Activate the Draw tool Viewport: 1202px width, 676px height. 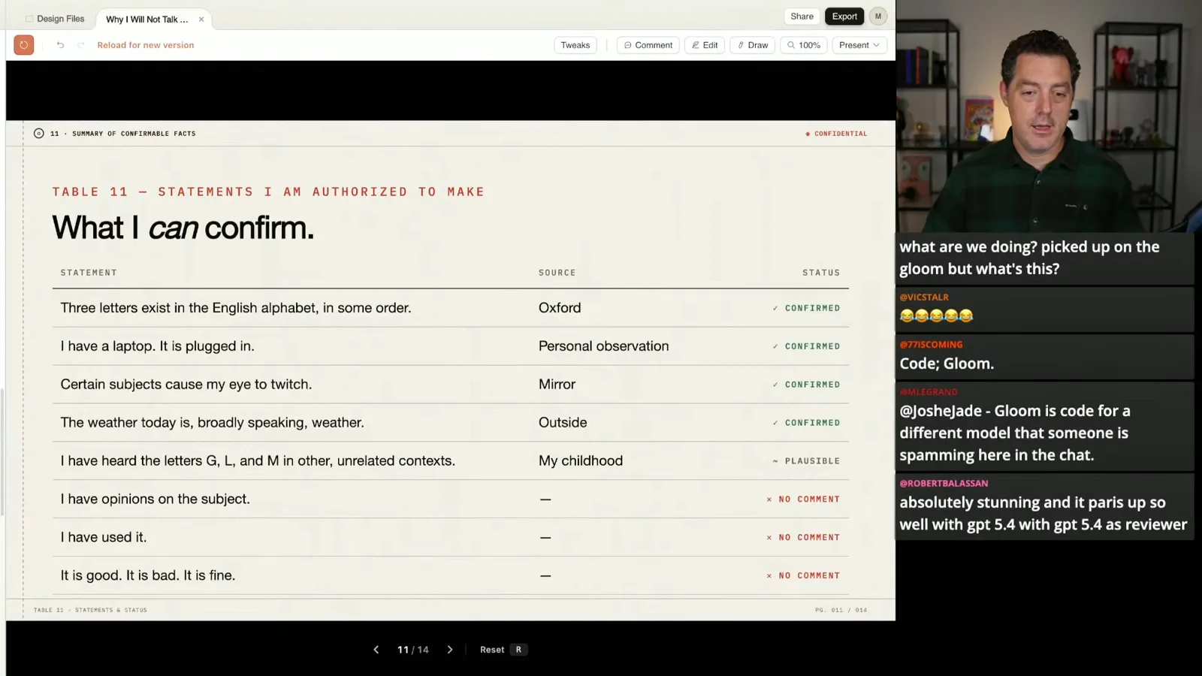pos(752,45)
